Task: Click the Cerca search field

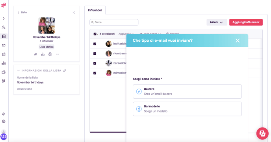Action: pyautogui.click(x=114, y=22)
